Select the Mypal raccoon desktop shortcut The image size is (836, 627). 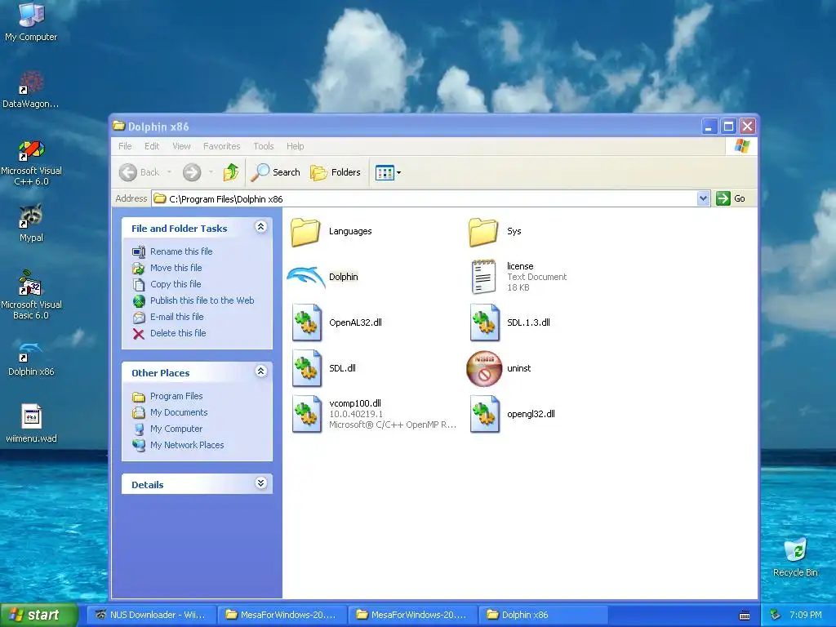click(31, 223)
